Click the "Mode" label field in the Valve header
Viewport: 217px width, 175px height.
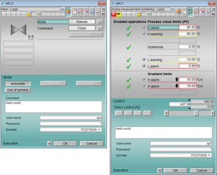pos(53,22)
